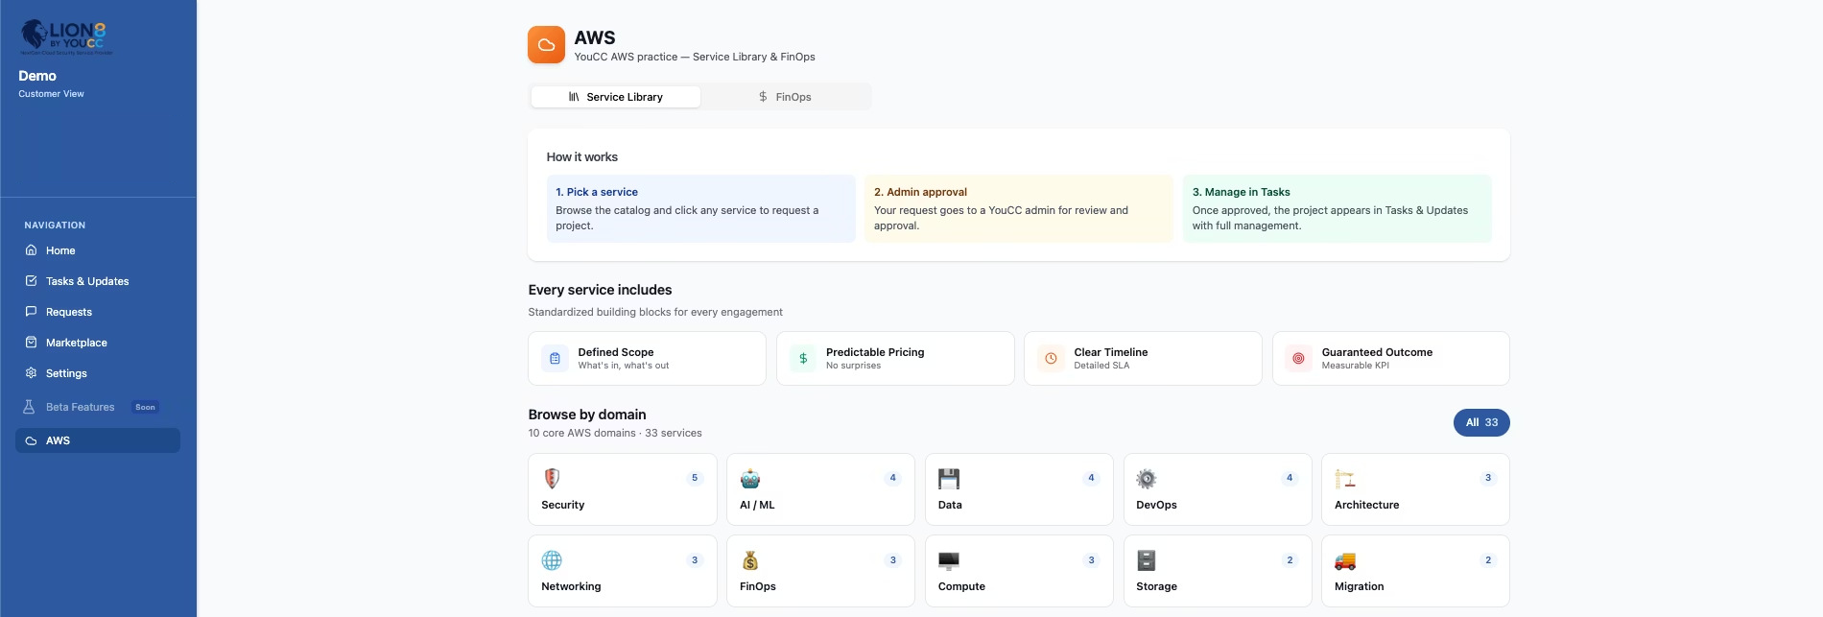Screen dimensions: 1823x617
Task: Click the AI / ML robot icon
Action: (x=750, y=479)
